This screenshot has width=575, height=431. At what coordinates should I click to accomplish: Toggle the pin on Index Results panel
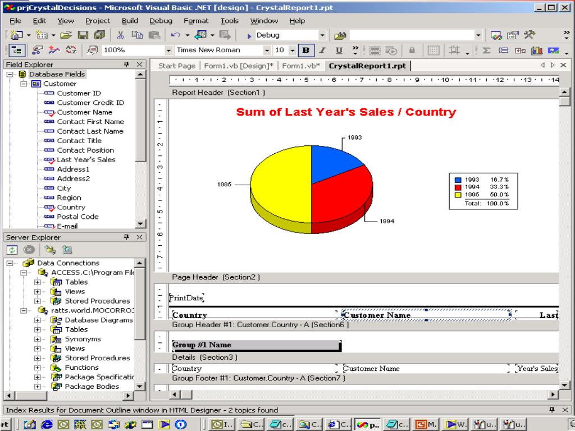pos(553,410)
